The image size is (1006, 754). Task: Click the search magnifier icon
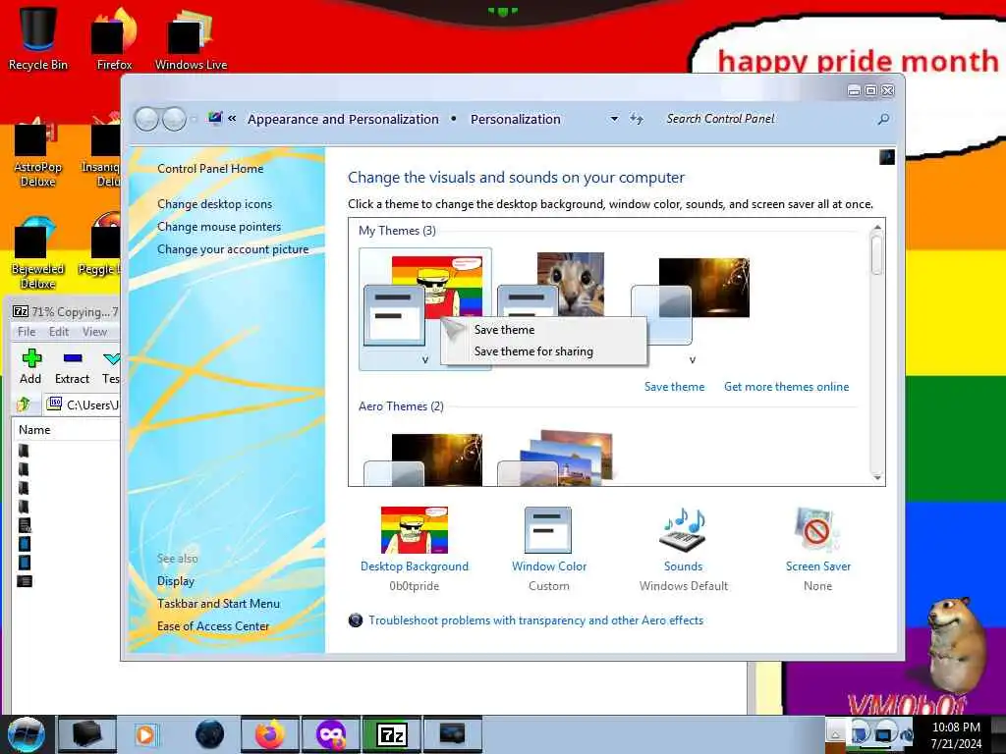click(x=883, y=119)
